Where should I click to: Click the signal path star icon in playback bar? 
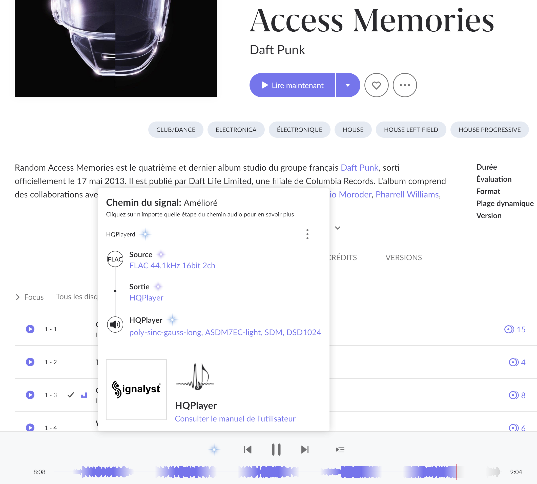214,450
